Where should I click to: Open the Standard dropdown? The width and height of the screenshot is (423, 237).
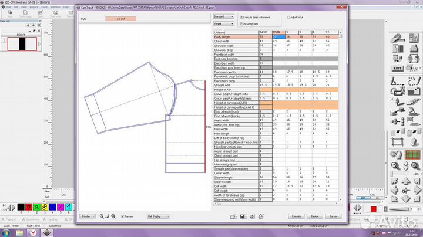224,17
